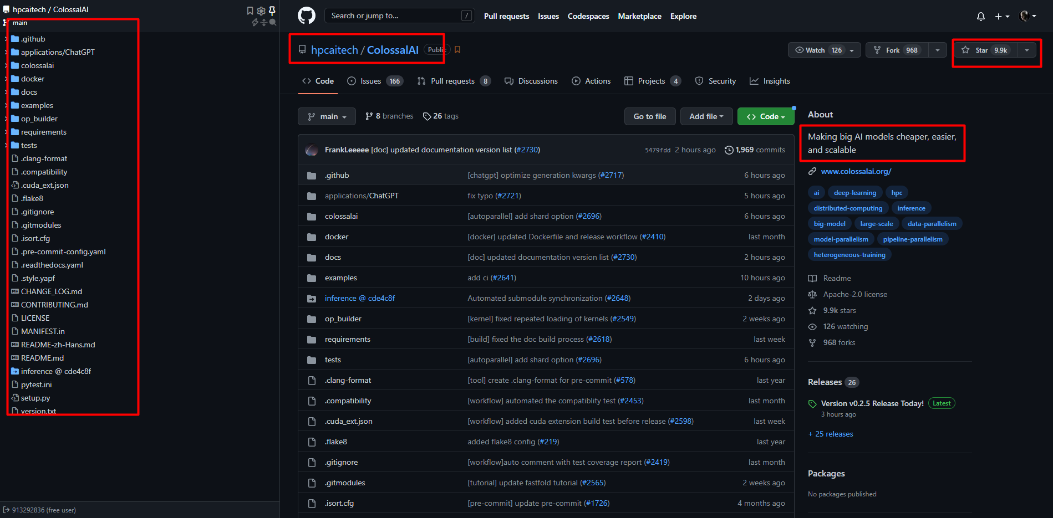This screenshot has width=1053, height=518.
Task: Click the slash shortcut icon in search box
Action: [x=466, y=16]
